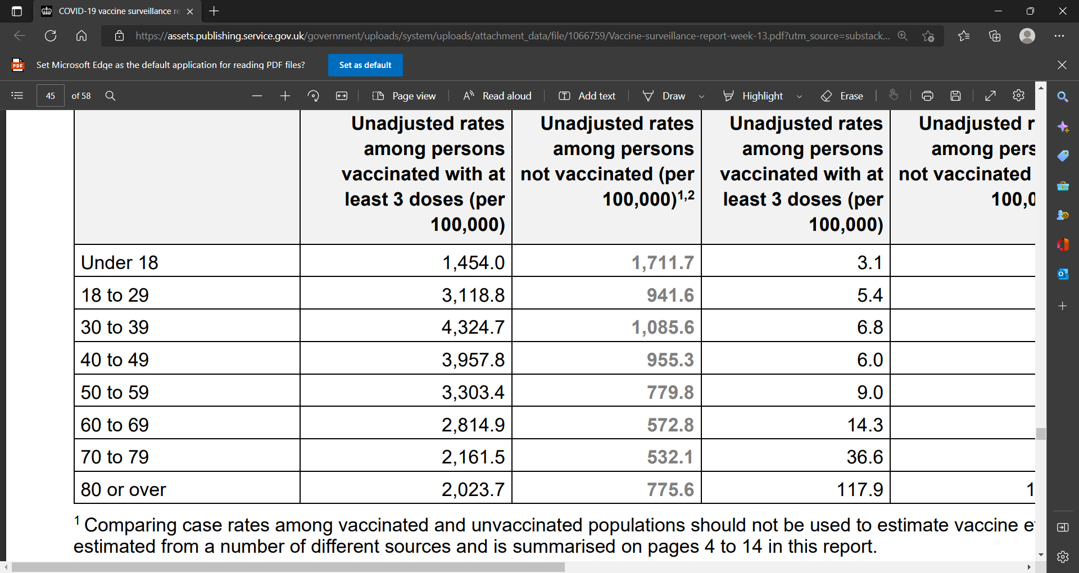Select the value 117.9
This screenshot has width=1079, height=573.
point(860,489)
